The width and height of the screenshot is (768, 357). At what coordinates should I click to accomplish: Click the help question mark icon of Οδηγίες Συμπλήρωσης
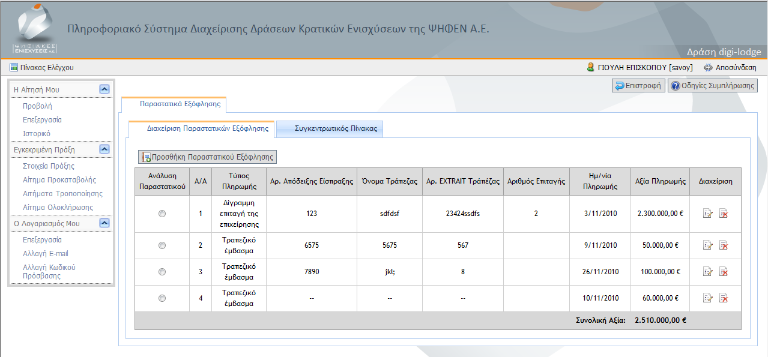tap(675, 86)
